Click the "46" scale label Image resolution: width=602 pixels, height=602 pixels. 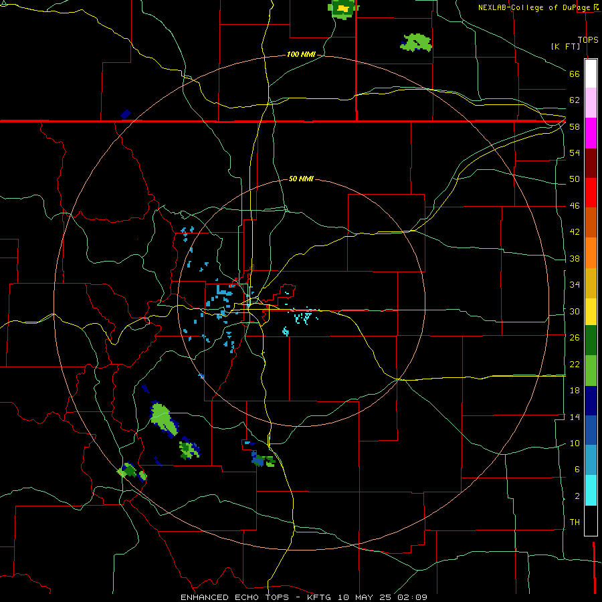pyautogui.click(x=575, y=206)
